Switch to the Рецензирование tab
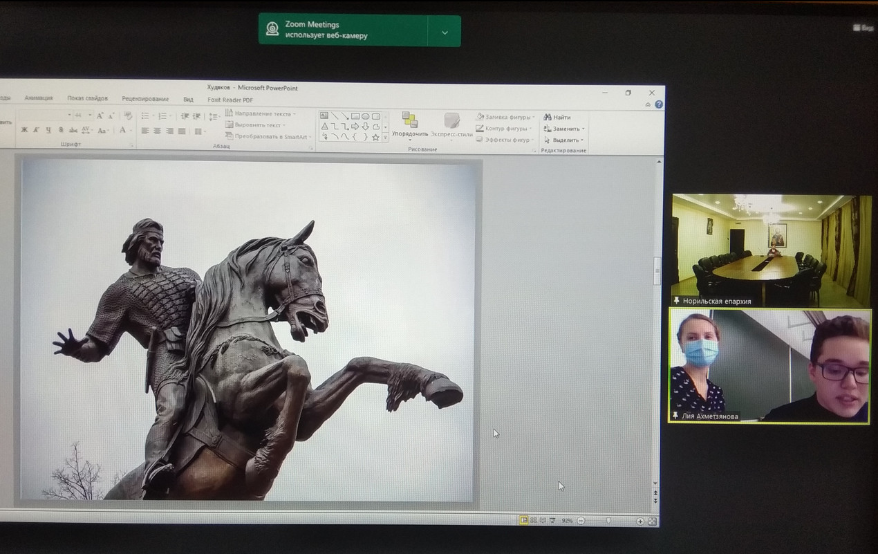 (x=145, y=99)
